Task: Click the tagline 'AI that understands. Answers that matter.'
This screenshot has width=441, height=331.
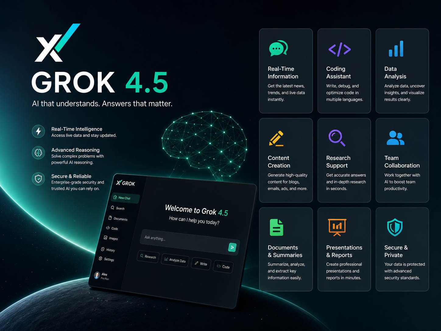Action: coord(102,104)
